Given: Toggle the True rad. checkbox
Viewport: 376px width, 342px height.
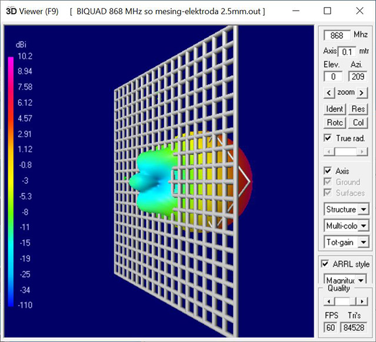Looking at the screenshot, I should click(x=328, y=138).
